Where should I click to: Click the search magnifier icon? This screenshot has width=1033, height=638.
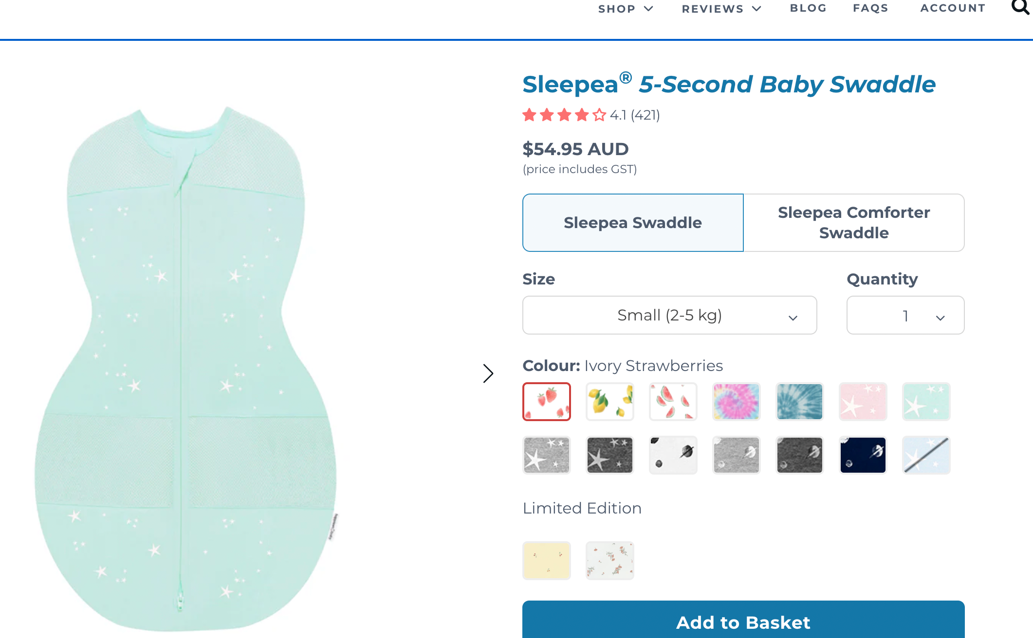click(x=1020, y=7)
